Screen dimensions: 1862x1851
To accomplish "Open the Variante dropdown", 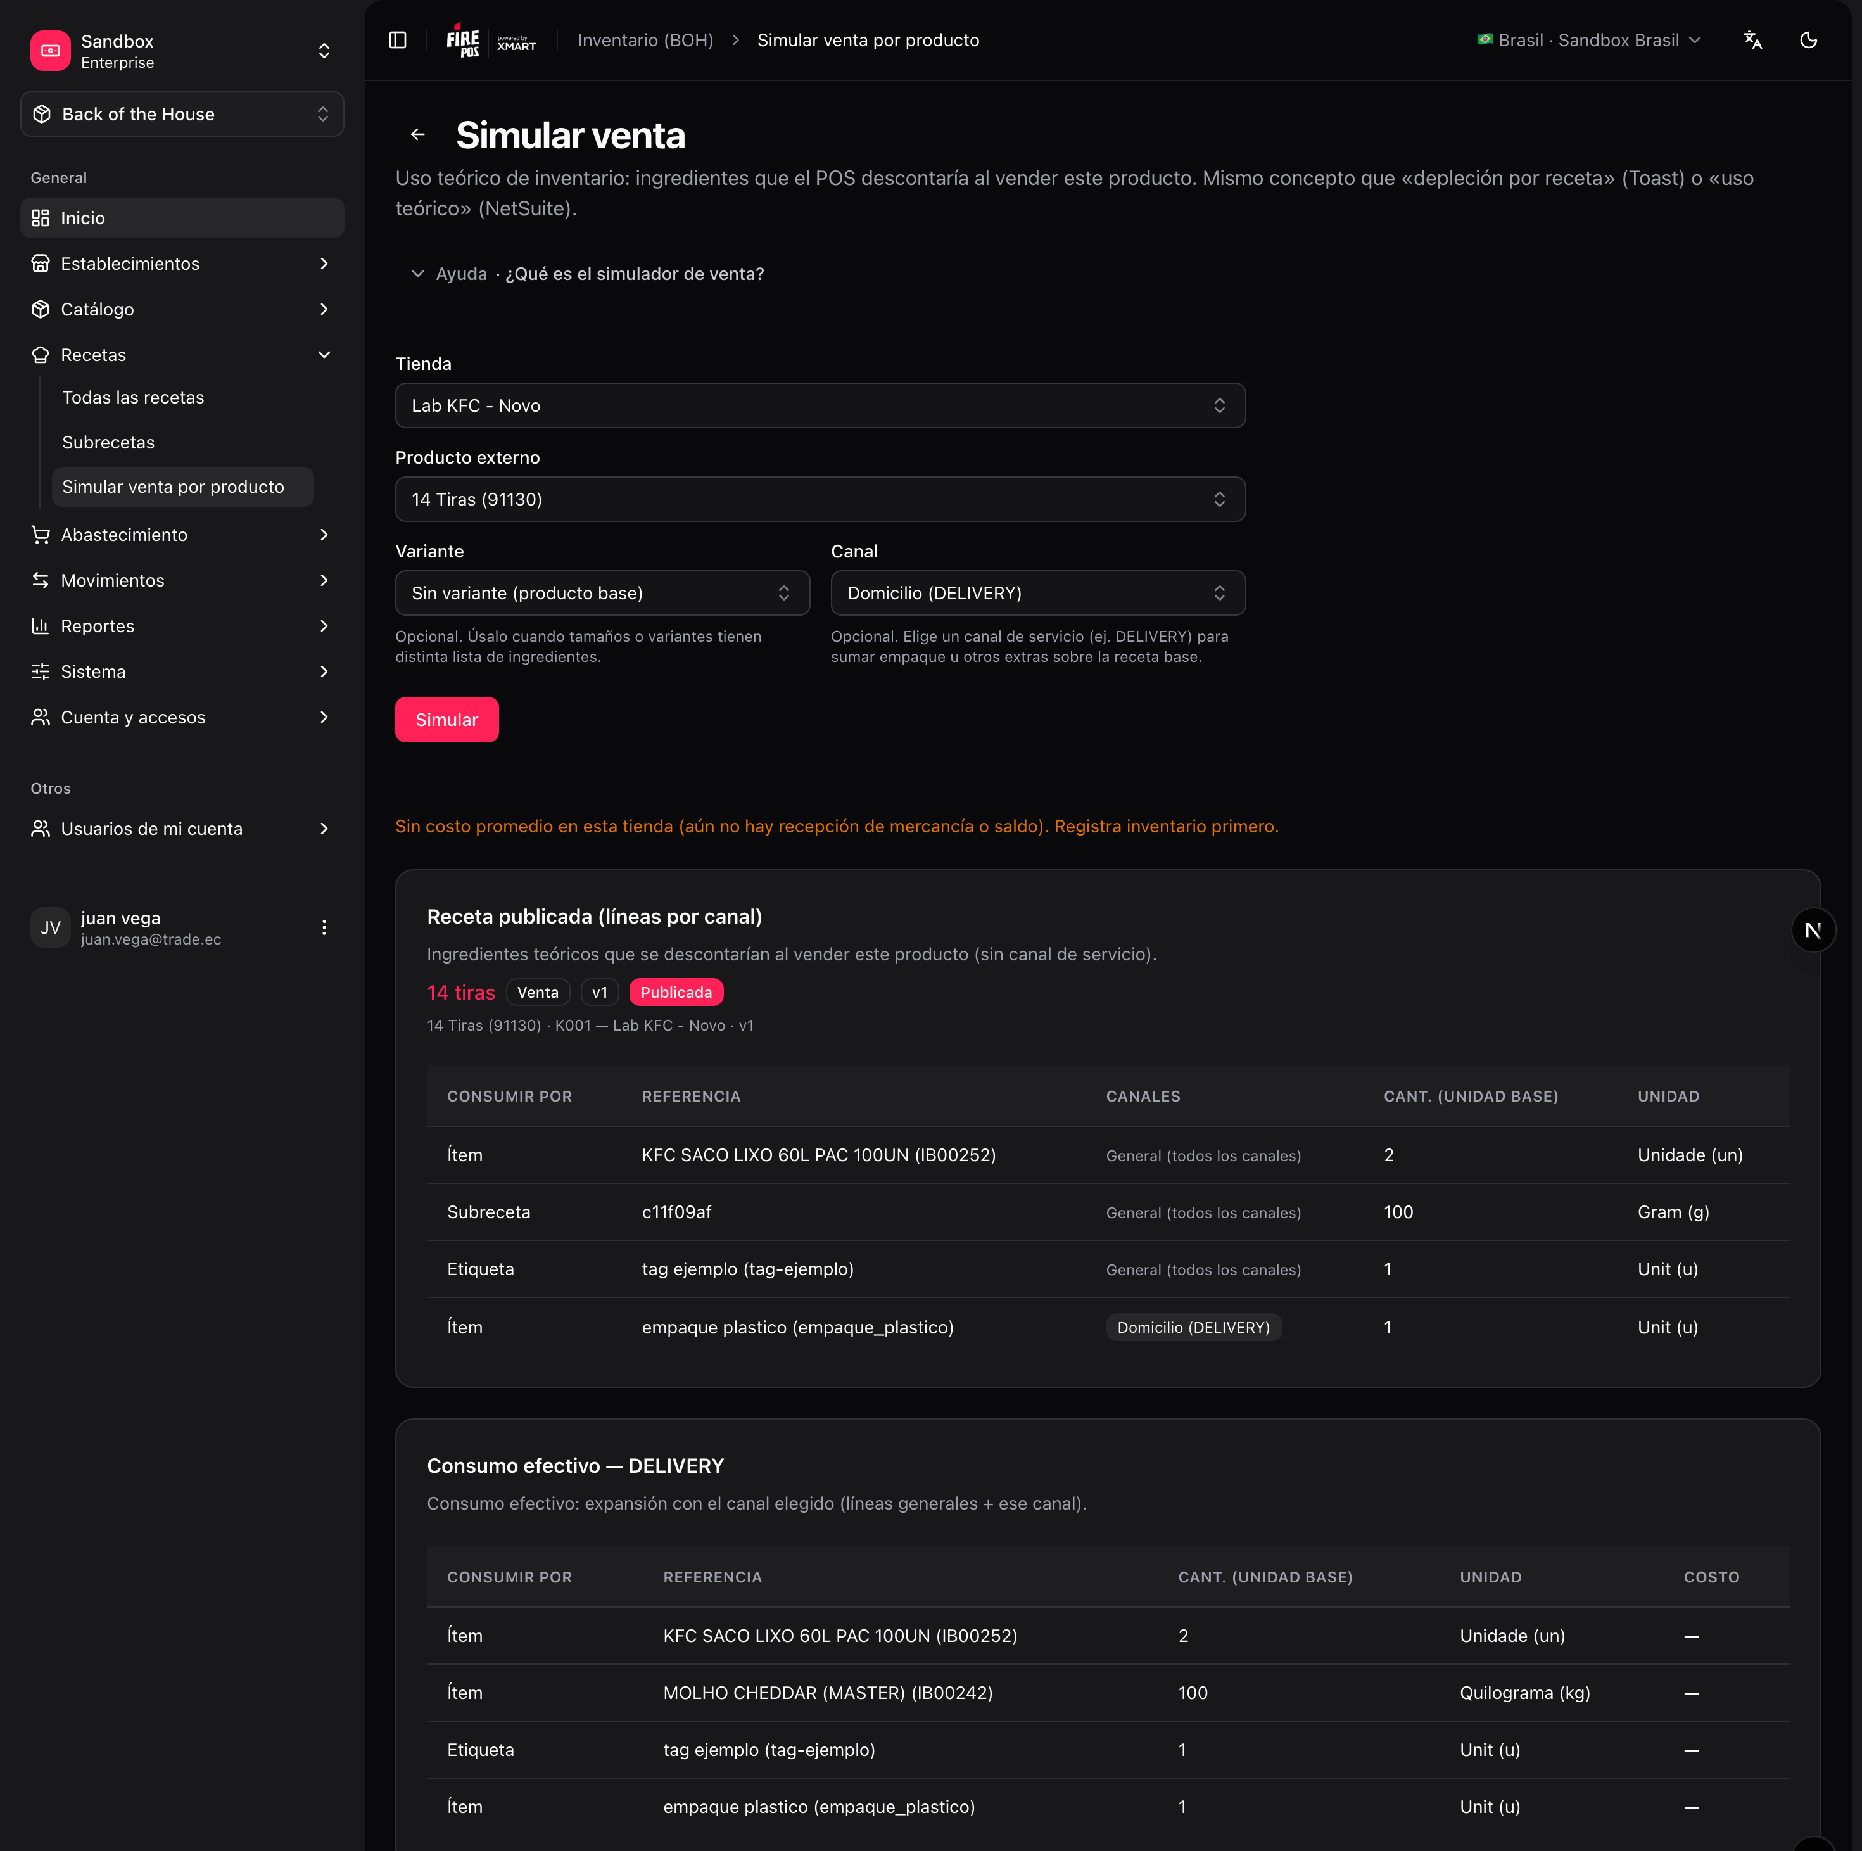I will [x=602, y=593].
